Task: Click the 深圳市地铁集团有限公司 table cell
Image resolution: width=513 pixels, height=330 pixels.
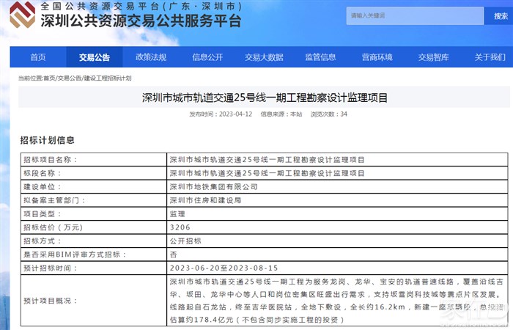Action: (213, 186)
